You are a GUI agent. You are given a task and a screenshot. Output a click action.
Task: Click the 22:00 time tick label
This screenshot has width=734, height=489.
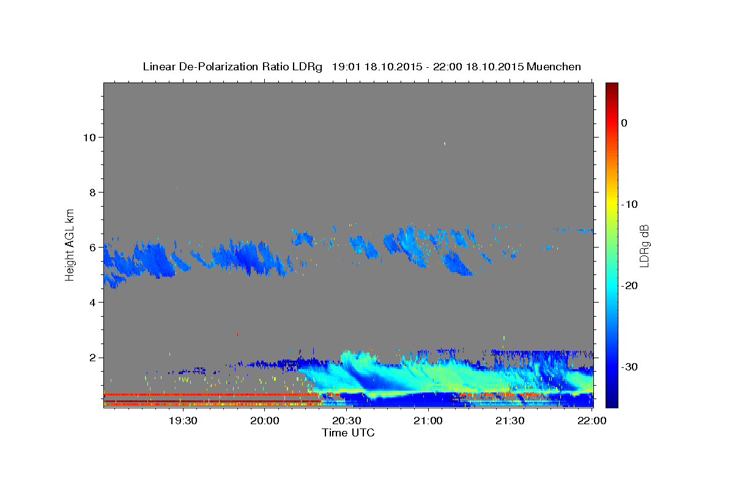click(x=591, y=421)
